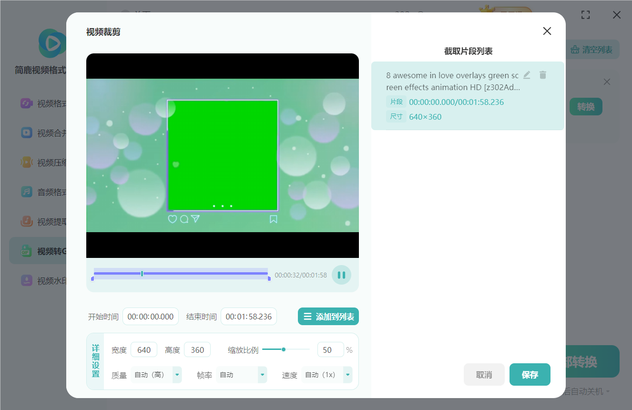Delete the clip using trash icon
Image resolution: width=632 pixels, height=410 pixels.
tap(543, 75)
